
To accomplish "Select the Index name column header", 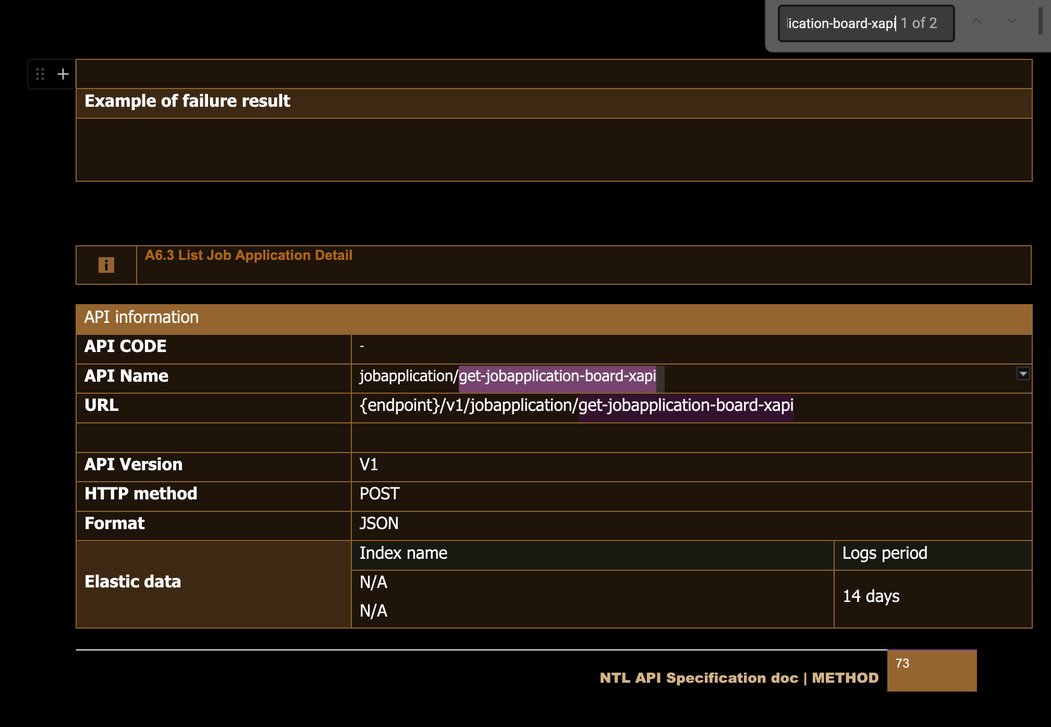I will (404, 553).
